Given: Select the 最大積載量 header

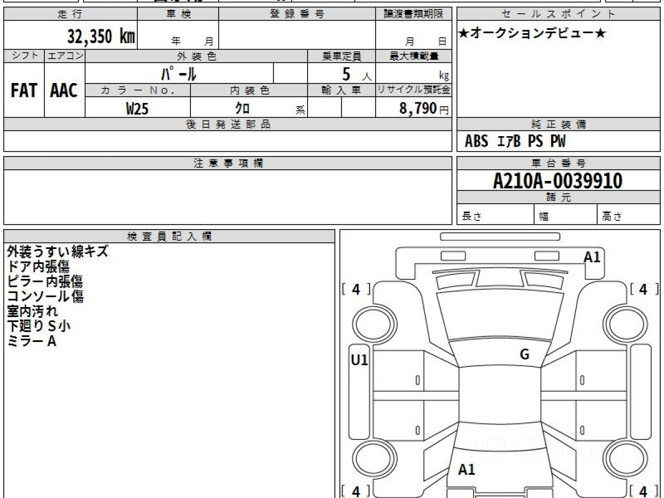Looking at the screenshot, I should point(414,56).
